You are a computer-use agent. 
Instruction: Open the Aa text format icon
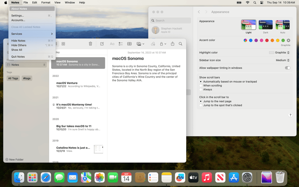tap(112, 44)
